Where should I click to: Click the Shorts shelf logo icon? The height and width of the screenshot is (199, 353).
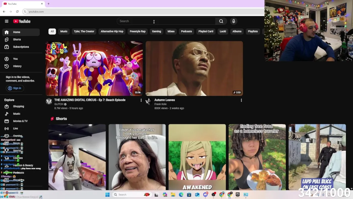click(x=52, y=119)
